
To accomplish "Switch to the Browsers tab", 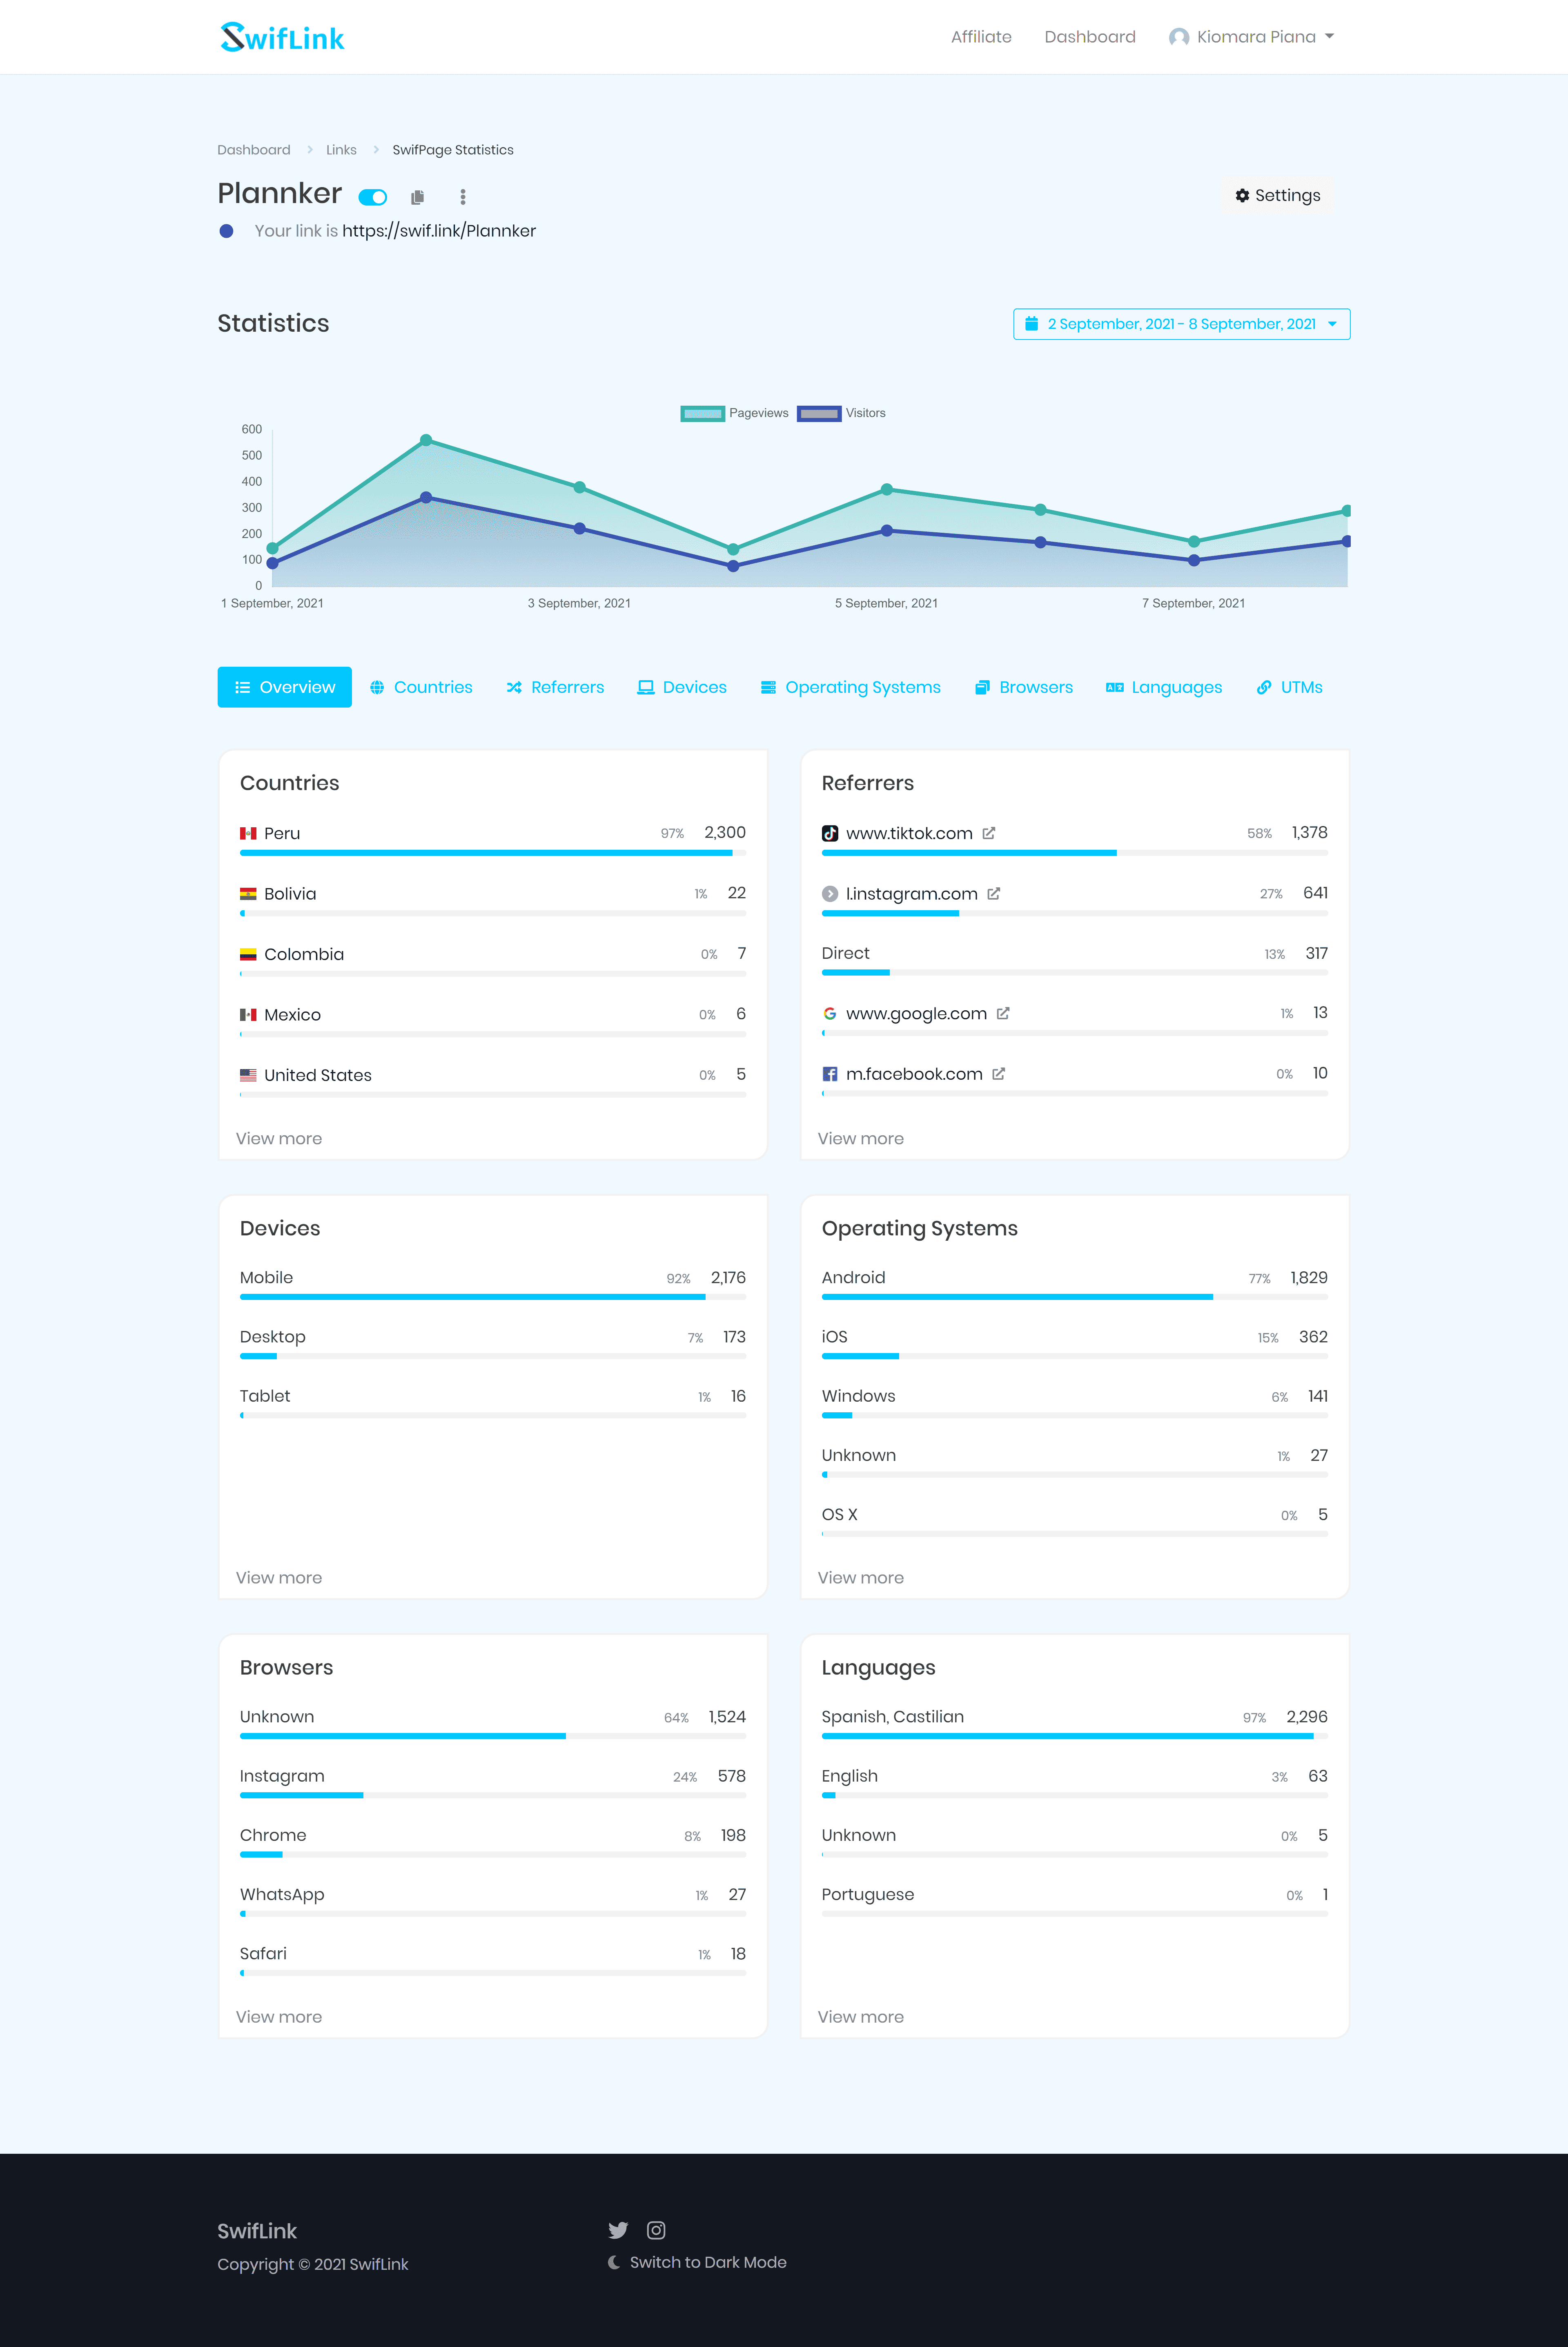I will [1024, 687].
